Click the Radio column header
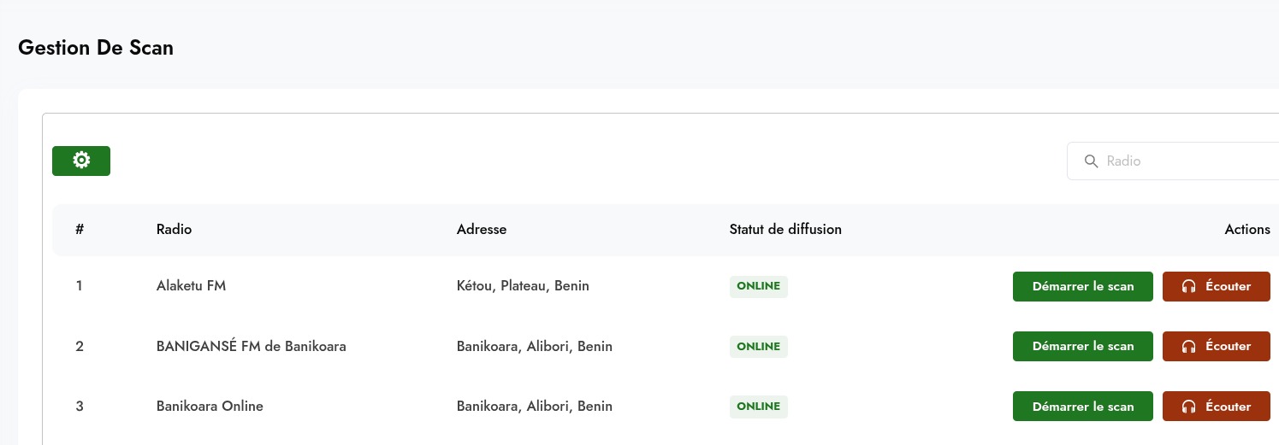The height and width of the screenshot is (445, 1279). (x=174, y=230)
